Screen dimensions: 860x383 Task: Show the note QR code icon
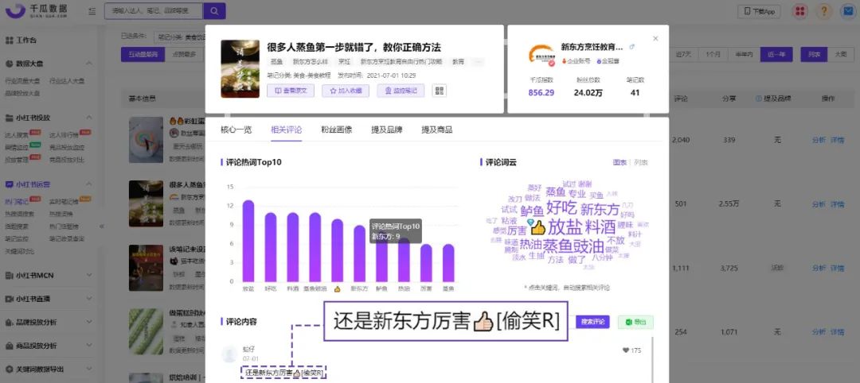pyautogui.click(x=440, y=91)
